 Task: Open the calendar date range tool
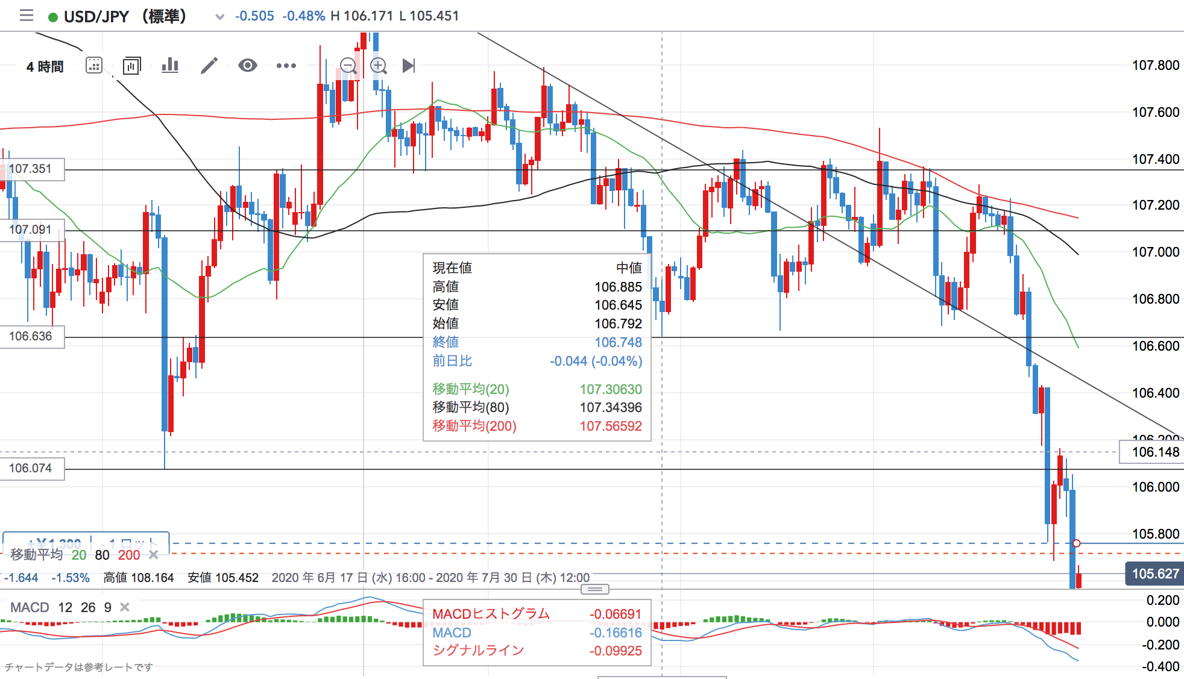pyautogui.click(x=94, y=65)
